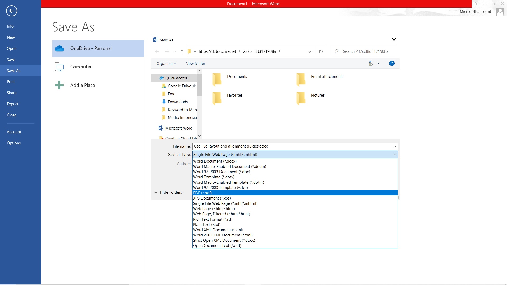
Task: Select Keyword to MI folder in tree
Action: pos(179,110)
